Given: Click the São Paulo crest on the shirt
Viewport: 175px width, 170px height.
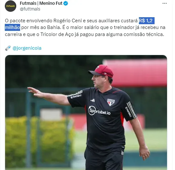Looking at the screenshot, I should click(111, 102).
